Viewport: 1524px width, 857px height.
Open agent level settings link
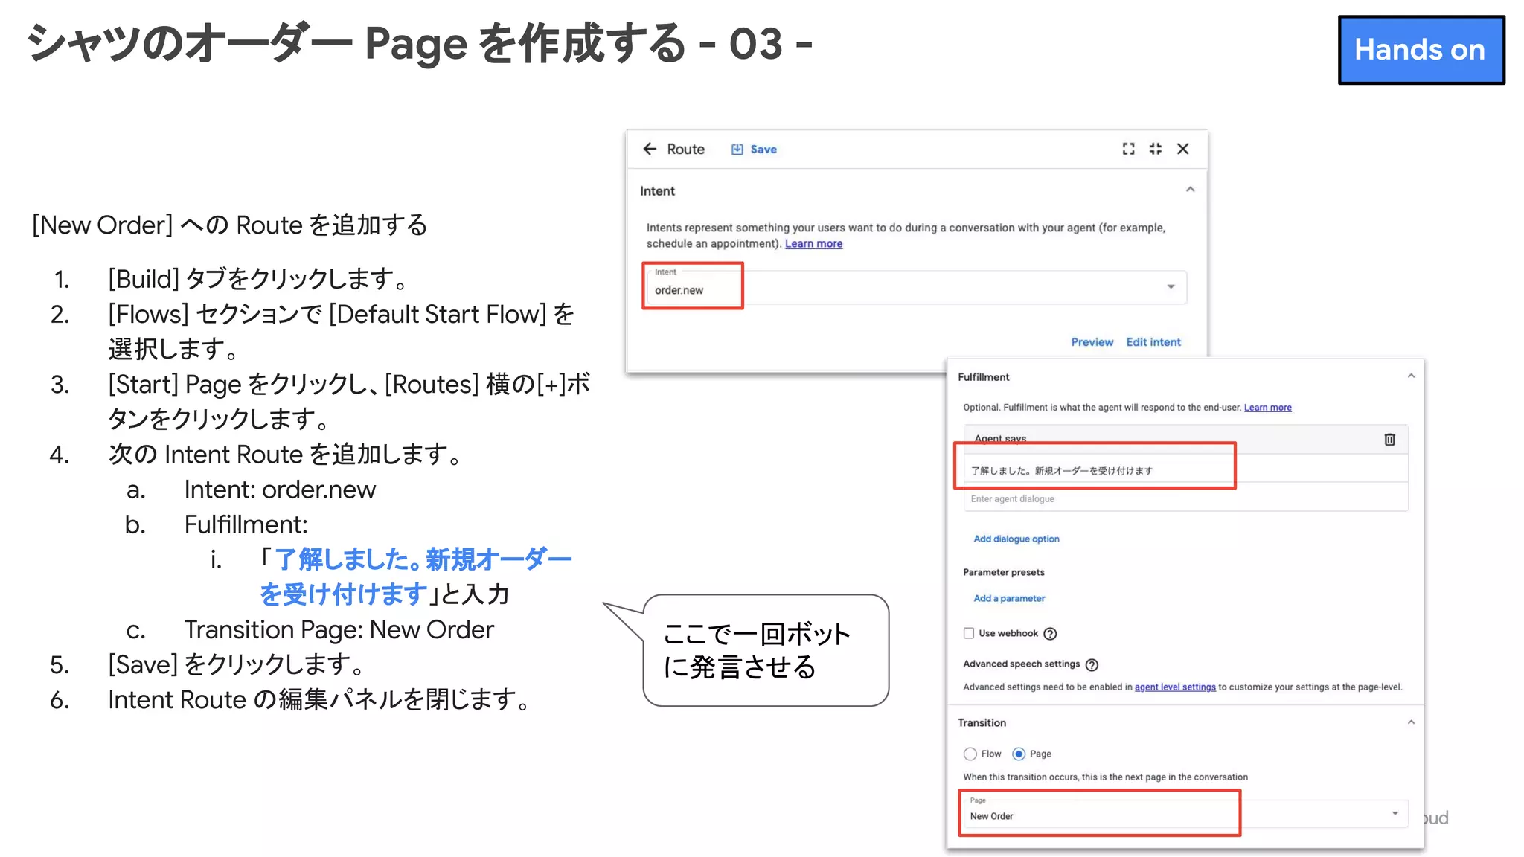pyautogui.click(x=1175, y=687)
